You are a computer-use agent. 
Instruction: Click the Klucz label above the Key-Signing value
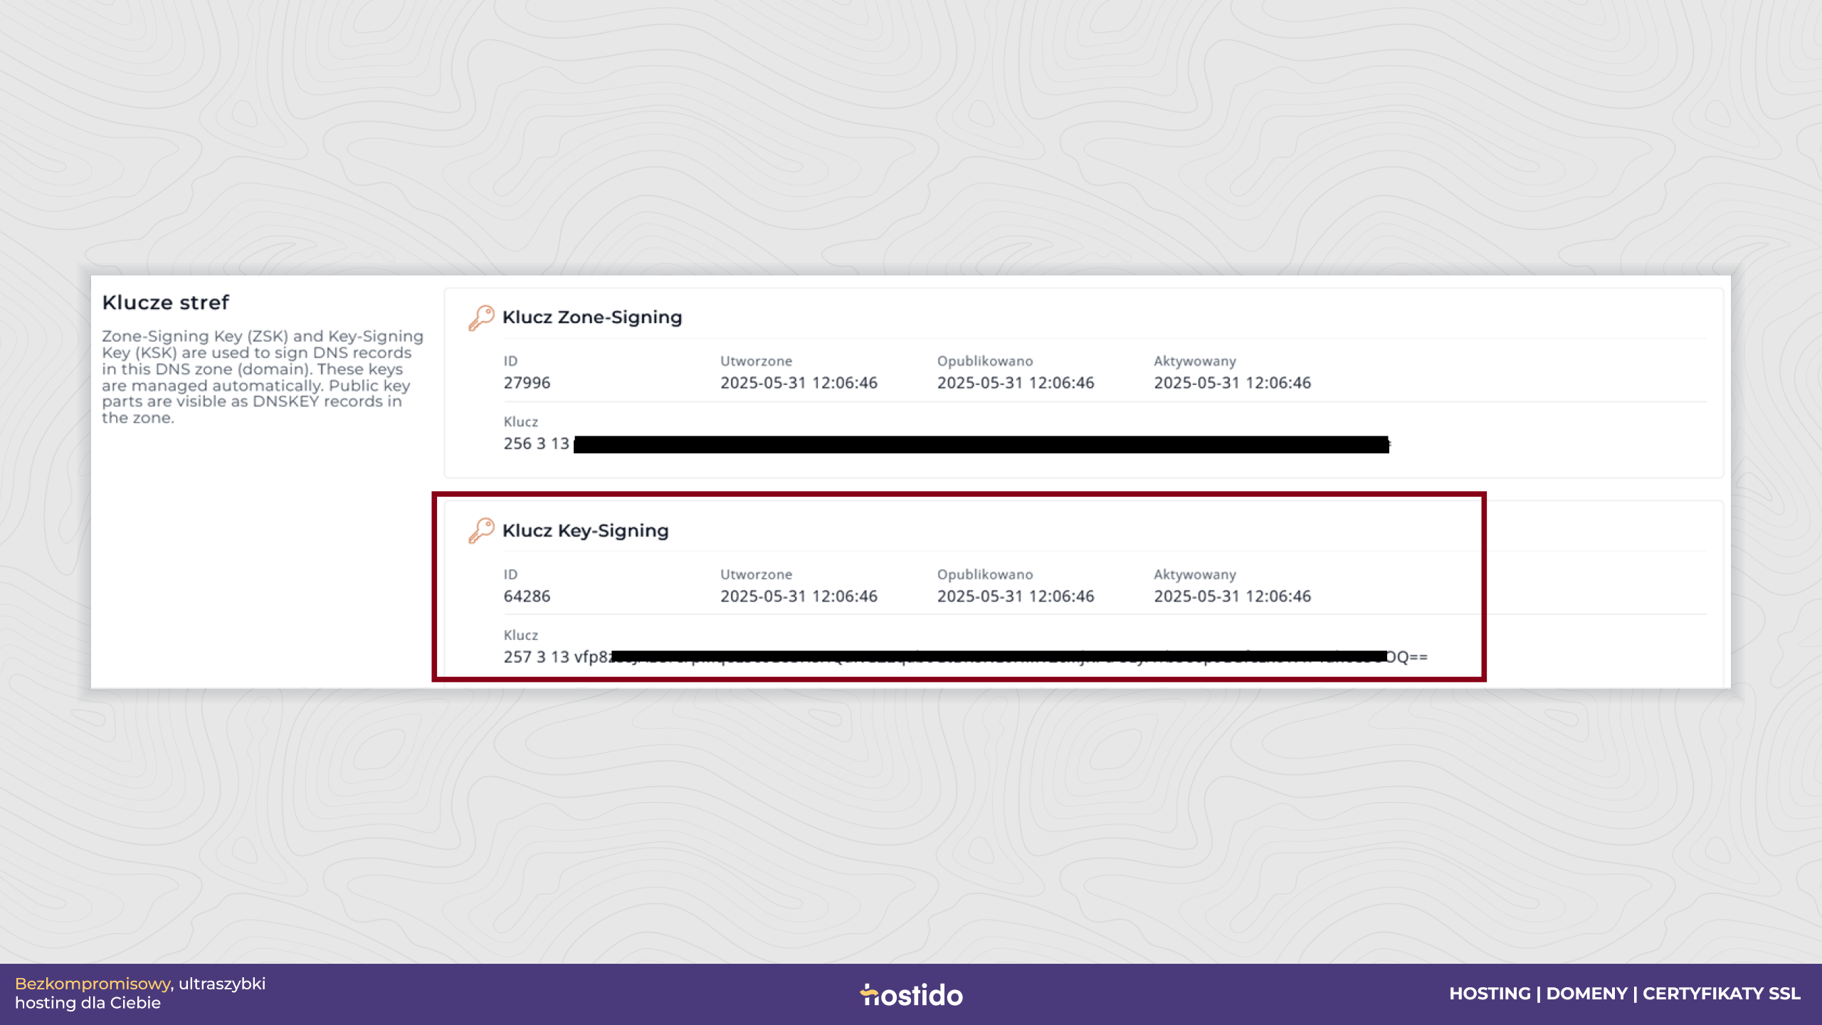click(x=520, y=635)
